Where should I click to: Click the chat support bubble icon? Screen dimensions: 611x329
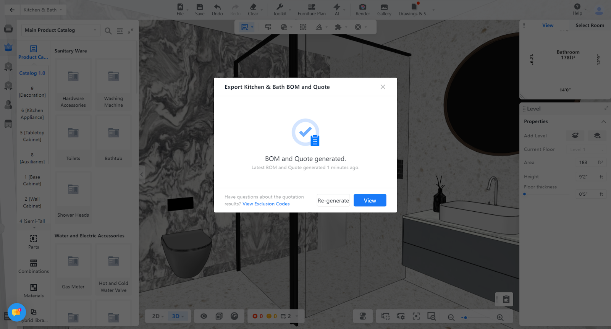16,312
